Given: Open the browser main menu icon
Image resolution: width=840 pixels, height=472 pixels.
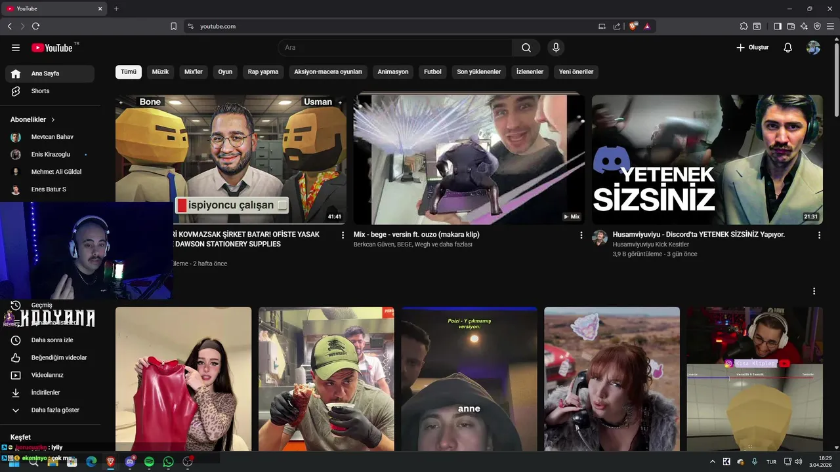Looking at the screenshot, I should coord(830,26).
